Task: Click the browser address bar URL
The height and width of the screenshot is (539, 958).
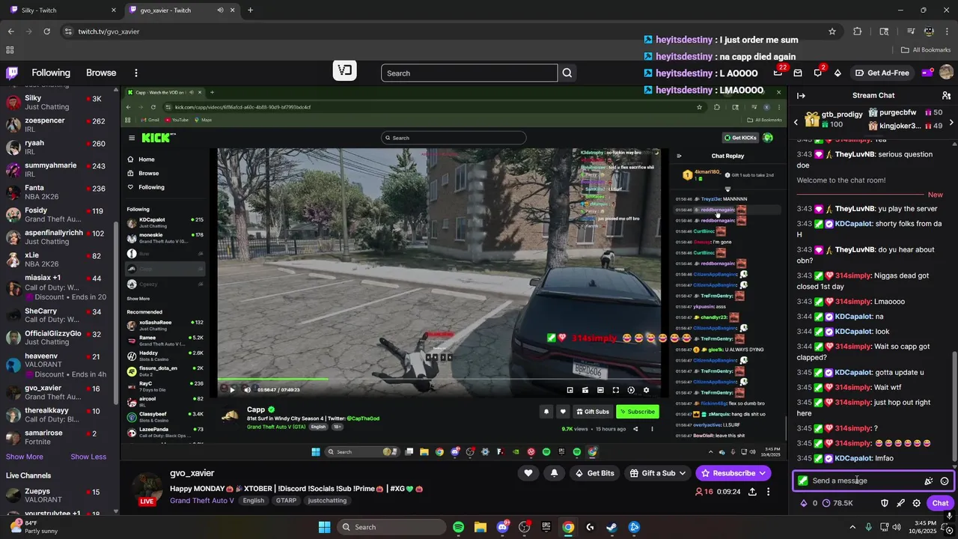Action: (x=109, y=31)
